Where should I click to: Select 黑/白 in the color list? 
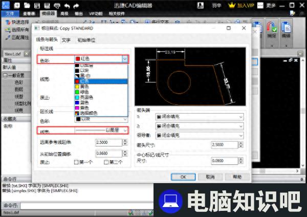tap(101, 76)
